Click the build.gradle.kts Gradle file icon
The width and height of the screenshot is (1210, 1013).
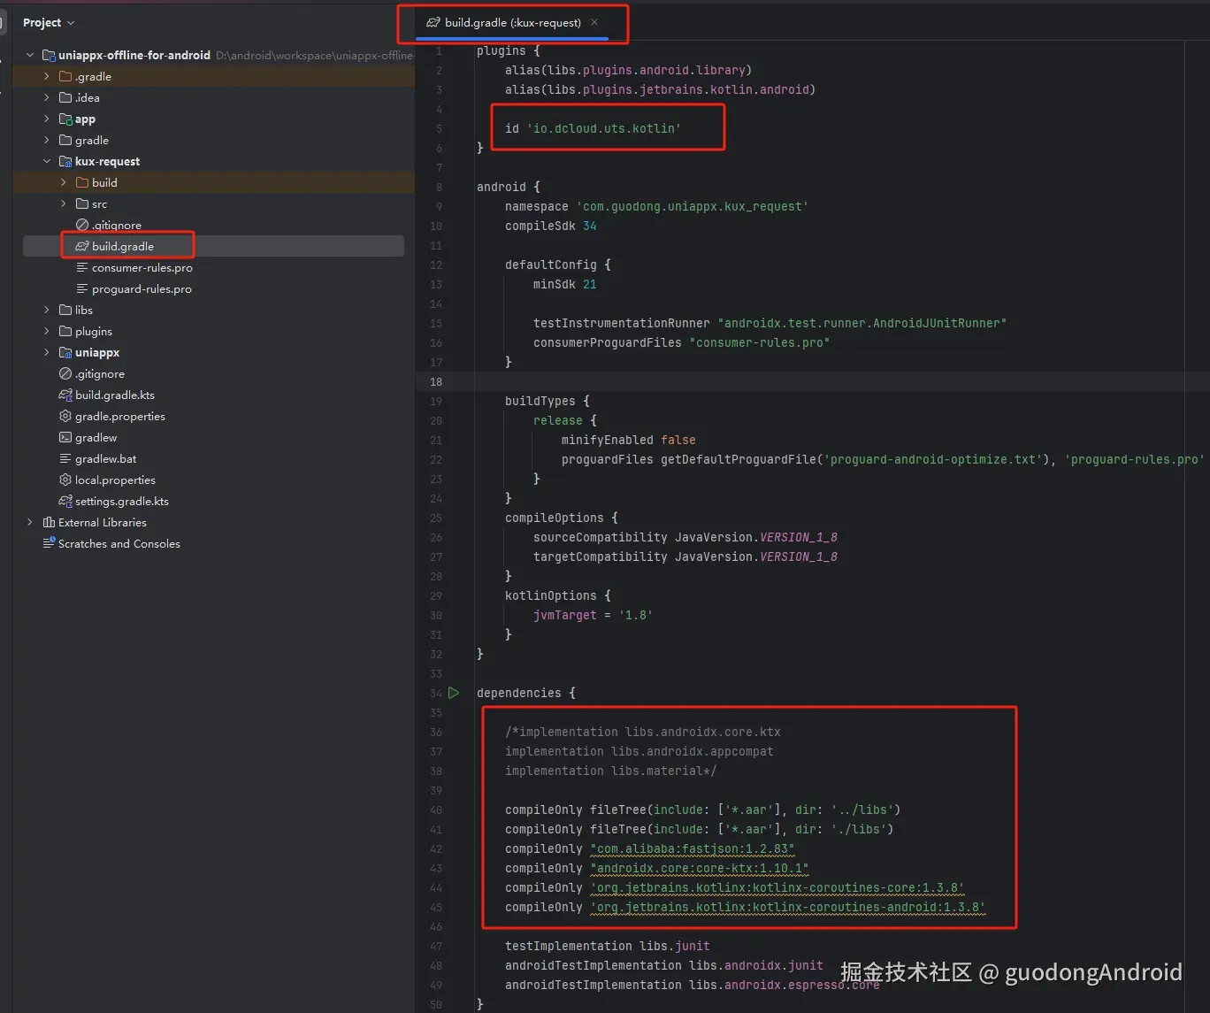click(65, 395)
